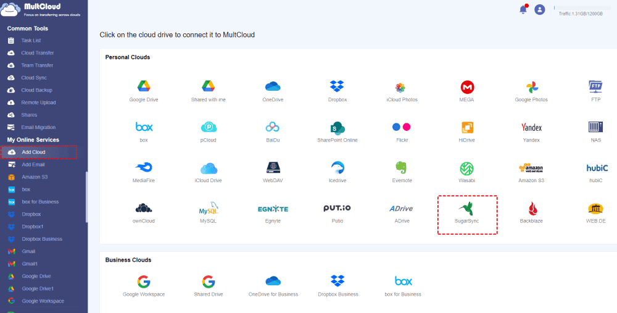Screen dimensions: 617x313
Task: Open the user account avatar
Action: (539, 10)
